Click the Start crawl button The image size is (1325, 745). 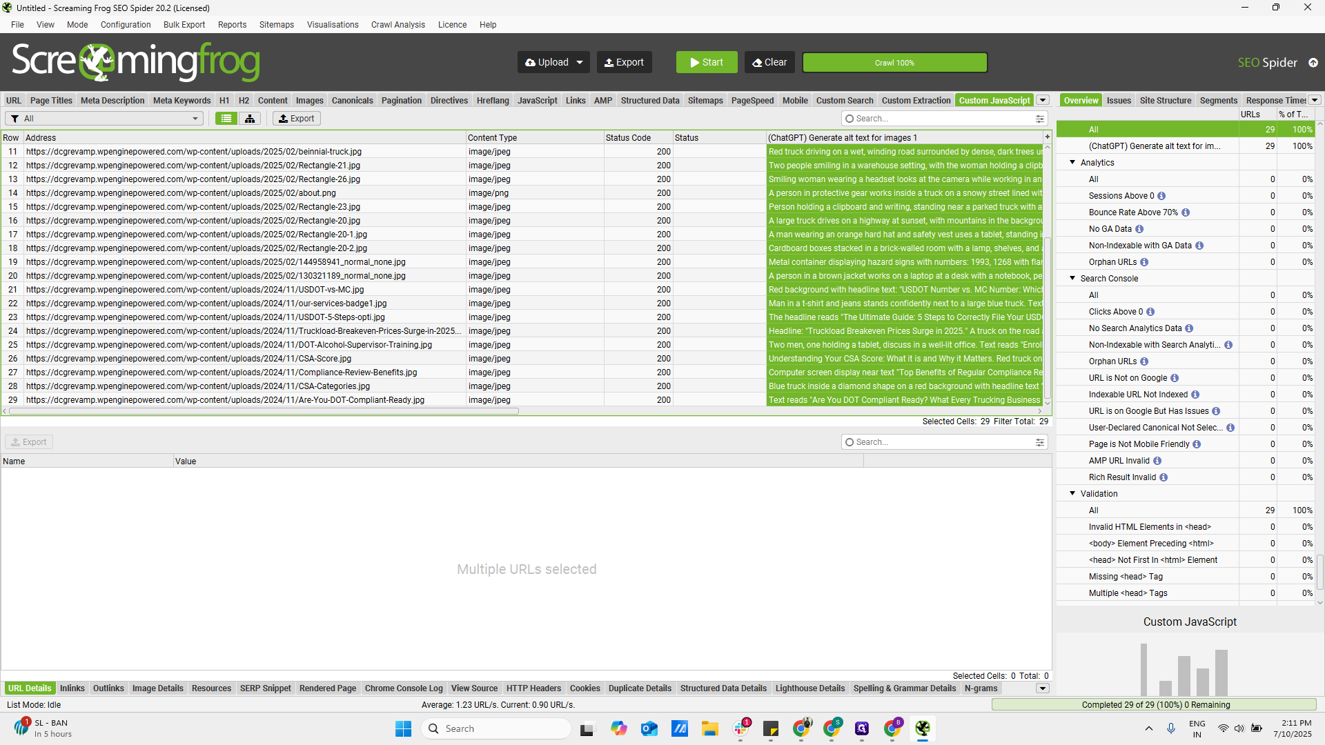point(706,61)
